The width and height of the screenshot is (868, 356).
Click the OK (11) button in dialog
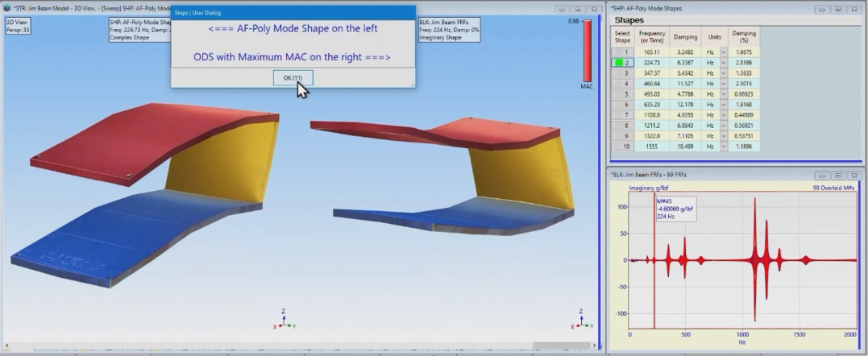(292, 77)
